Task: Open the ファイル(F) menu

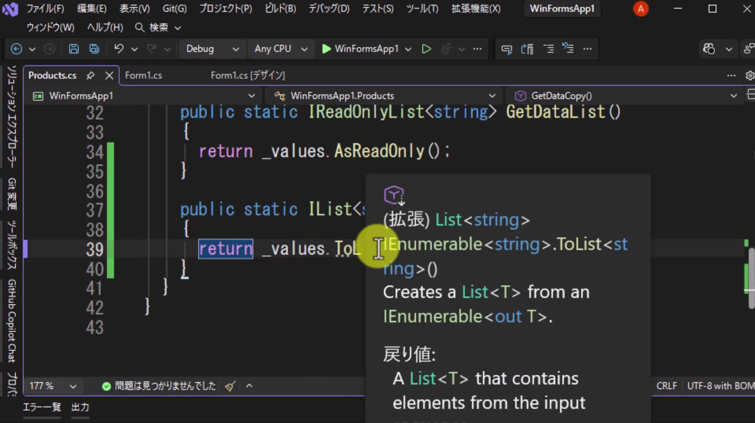Action: (45, 9)
